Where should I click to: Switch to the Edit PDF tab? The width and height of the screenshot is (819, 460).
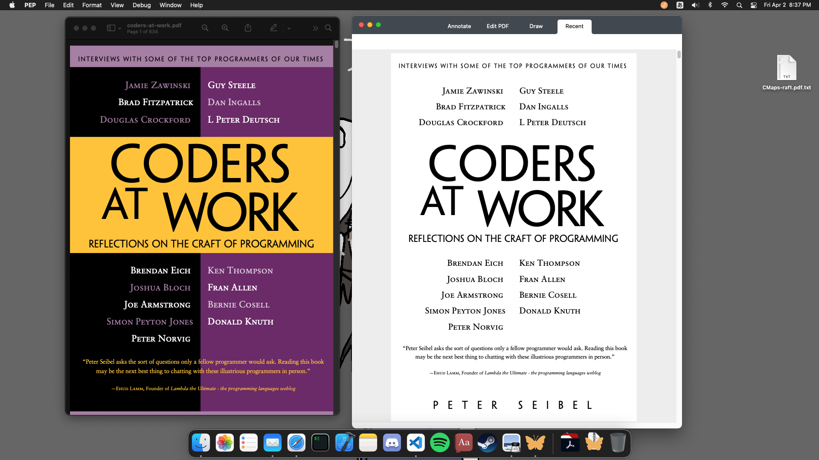pos(497,26)
